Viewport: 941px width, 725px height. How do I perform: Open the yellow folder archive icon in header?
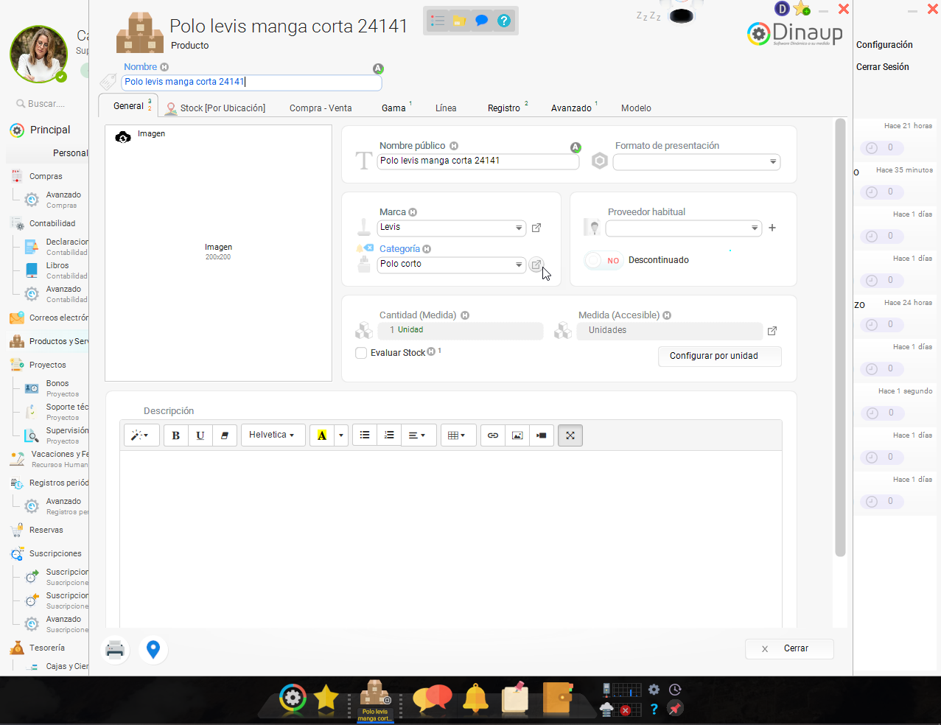(459, 21)
